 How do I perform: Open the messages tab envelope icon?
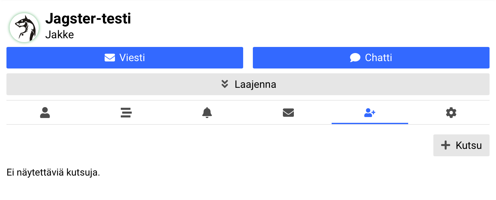288,113
